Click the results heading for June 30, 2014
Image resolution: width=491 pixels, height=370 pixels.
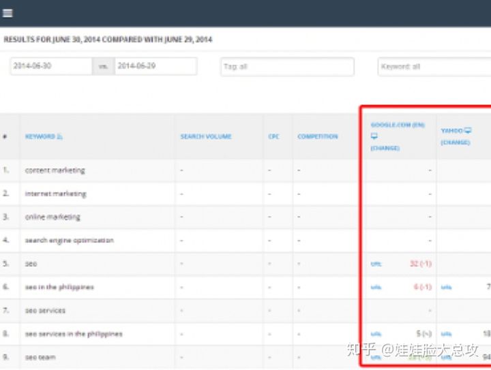[x=108, y=40]
